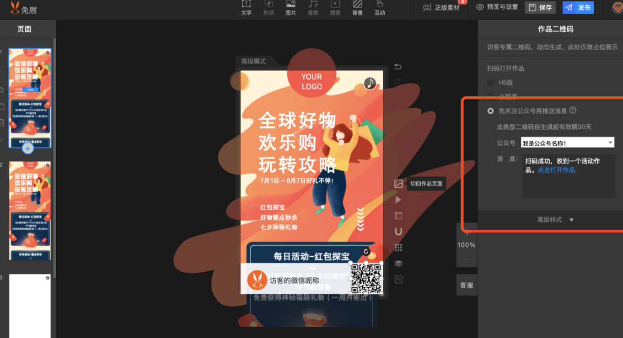Screen dimensions: 623x338
Task: Open the 正版素材 menu item
Action: tap(442, 8)
